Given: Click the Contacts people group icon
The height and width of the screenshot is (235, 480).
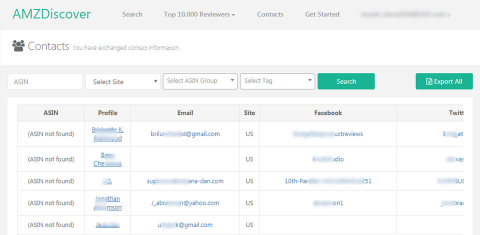Looking at the screenshot, I should tap(18, 46).
